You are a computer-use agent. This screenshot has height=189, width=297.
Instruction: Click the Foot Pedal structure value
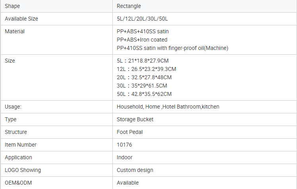tap(130, 132)
